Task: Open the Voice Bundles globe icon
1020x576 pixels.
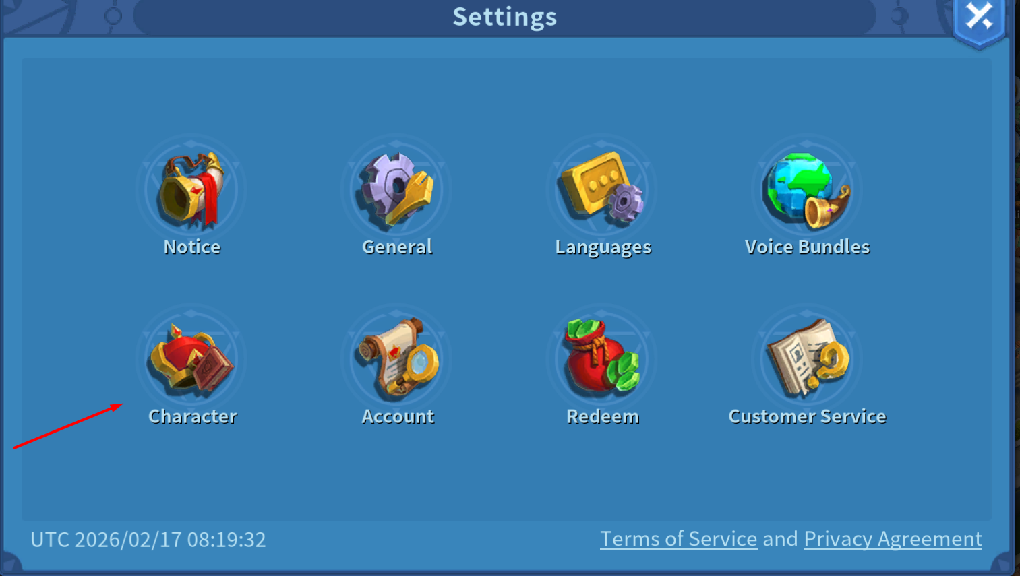Action: [x=807, y=189]
